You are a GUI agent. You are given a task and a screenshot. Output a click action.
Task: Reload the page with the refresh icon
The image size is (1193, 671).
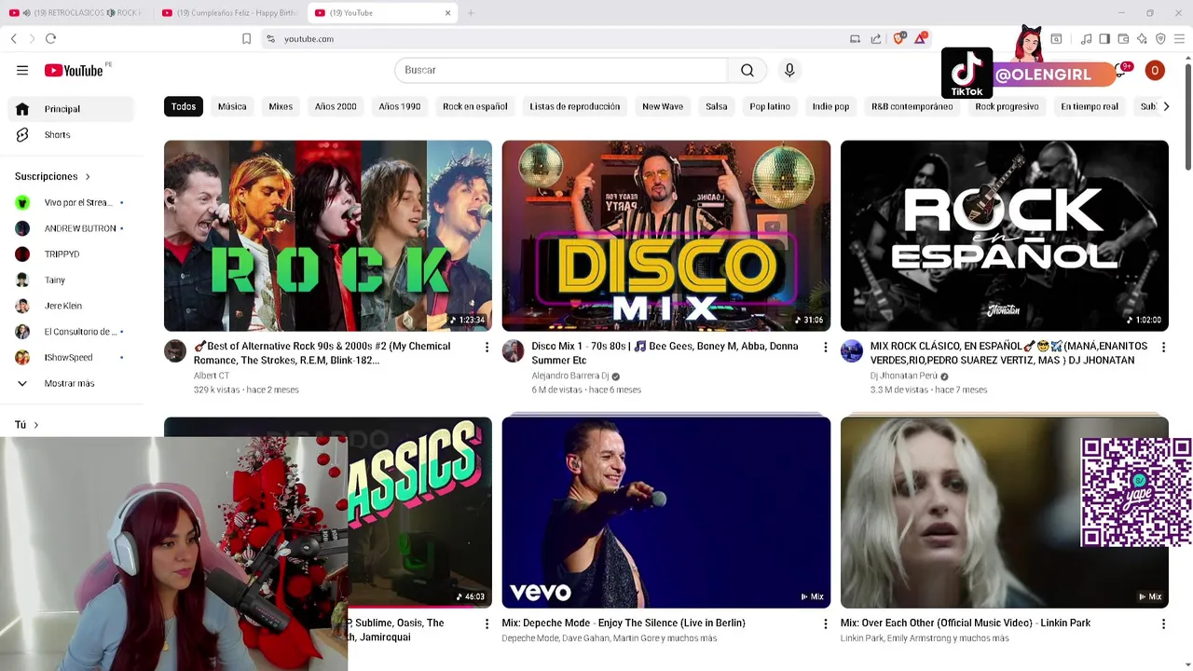coord(51,38)
